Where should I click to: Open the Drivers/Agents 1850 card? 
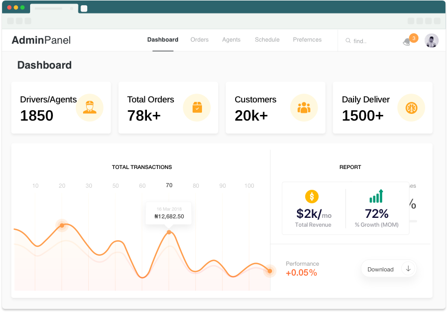61,108
